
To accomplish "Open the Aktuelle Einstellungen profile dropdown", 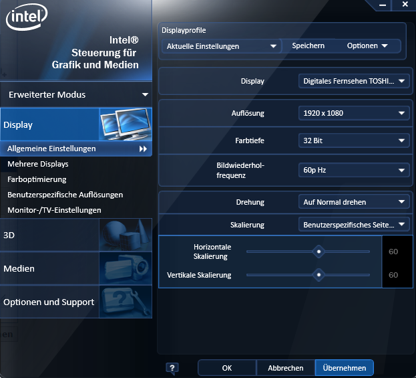I will pyautogui.click(x=221, y=46).
